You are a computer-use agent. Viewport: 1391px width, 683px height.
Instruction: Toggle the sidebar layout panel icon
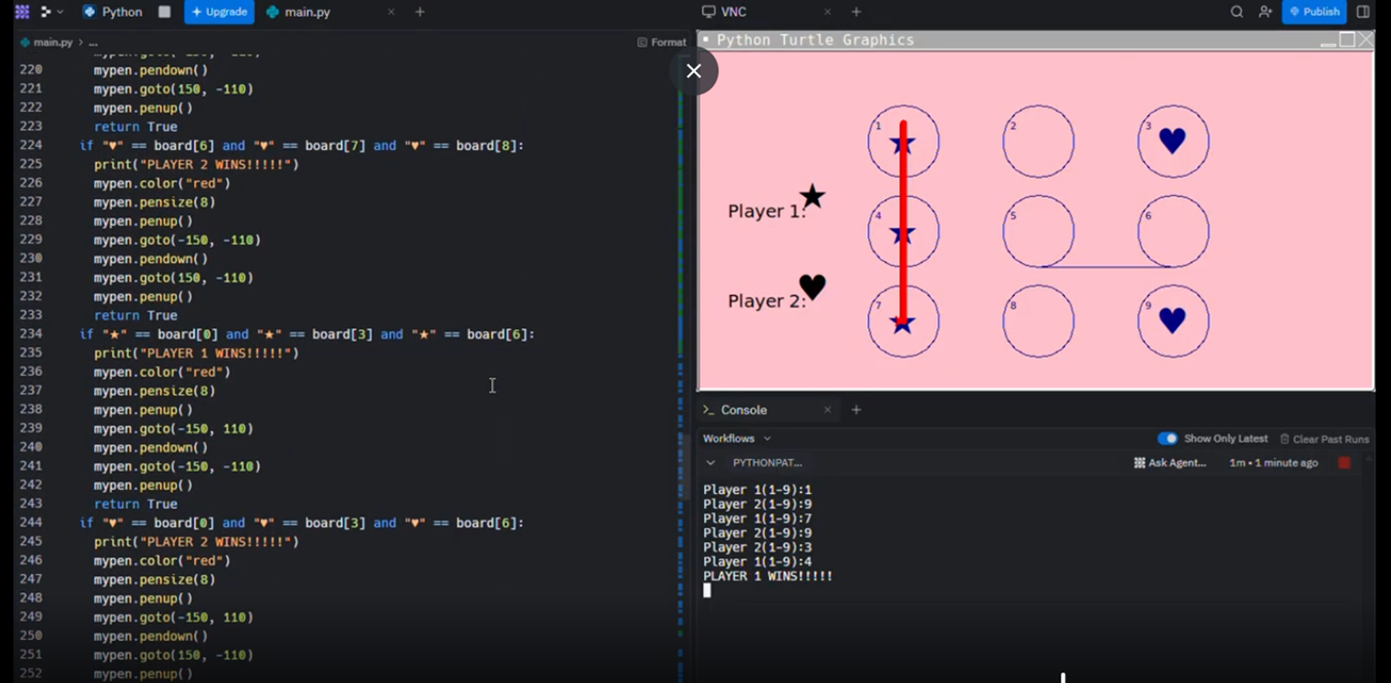click(x=1363, y=11)
